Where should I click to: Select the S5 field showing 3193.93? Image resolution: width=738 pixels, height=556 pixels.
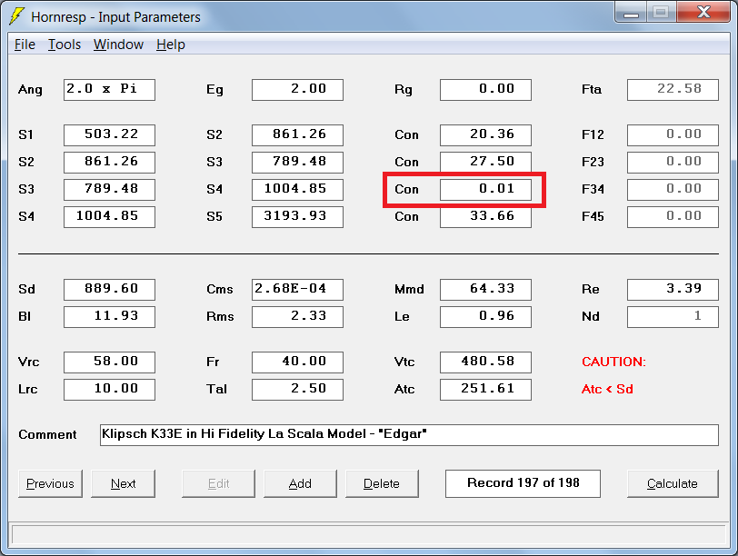pos(297,217)
